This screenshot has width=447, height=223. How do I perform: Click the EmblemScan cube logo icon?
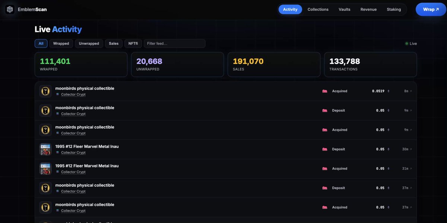[10, 9]
